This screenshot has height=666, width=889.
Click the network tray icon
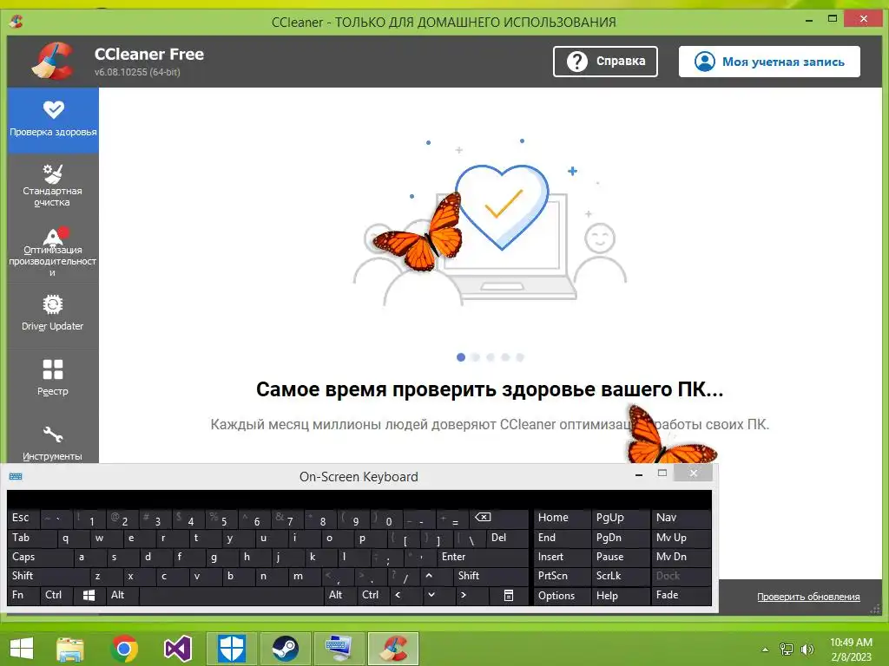tap(787, 649)
